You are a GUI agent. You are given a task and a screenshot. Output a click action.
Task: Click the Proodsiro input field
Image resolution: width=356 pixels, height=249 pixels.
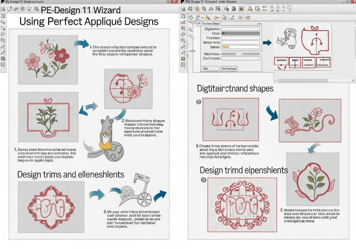(240, 38)
